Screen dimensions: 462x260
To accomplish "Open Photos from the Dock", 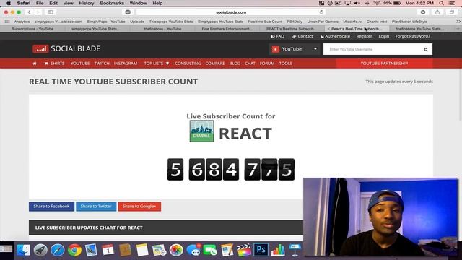I will (x=176, y=250).
